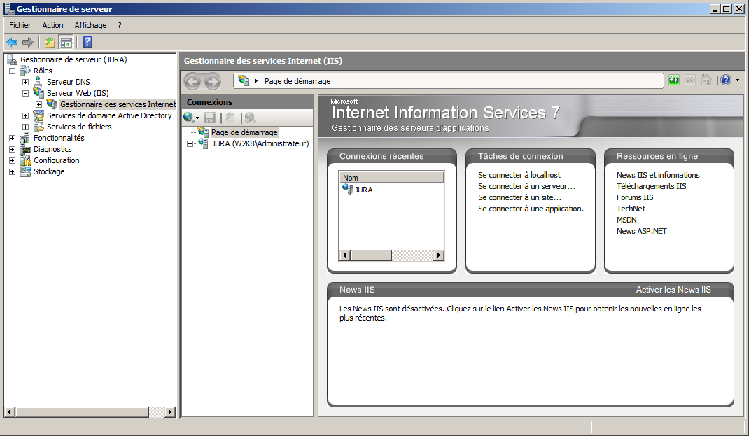The width and height of the screenshot is (749, 436).
Task: Click Se connecter à localhost link
Action: (x=519, y=175)
